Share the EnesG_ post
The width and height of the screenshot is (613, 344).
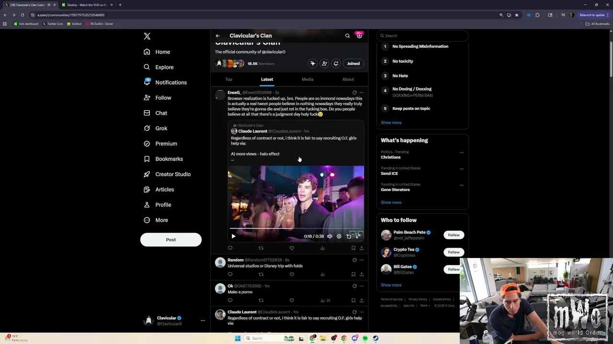tap(362, 248)
